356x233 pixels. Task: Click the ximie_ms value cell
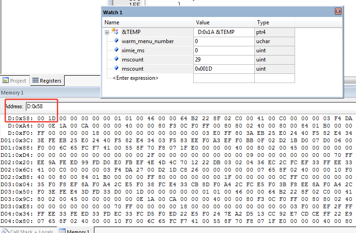click(224, 50)
